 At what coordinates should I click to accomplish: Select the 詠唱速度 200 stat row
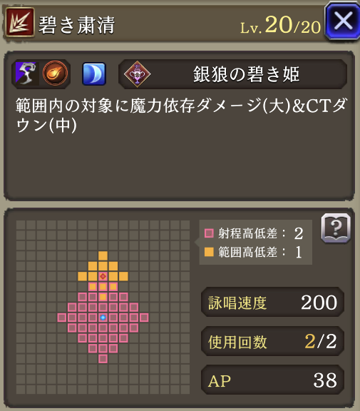coord(272,303)
